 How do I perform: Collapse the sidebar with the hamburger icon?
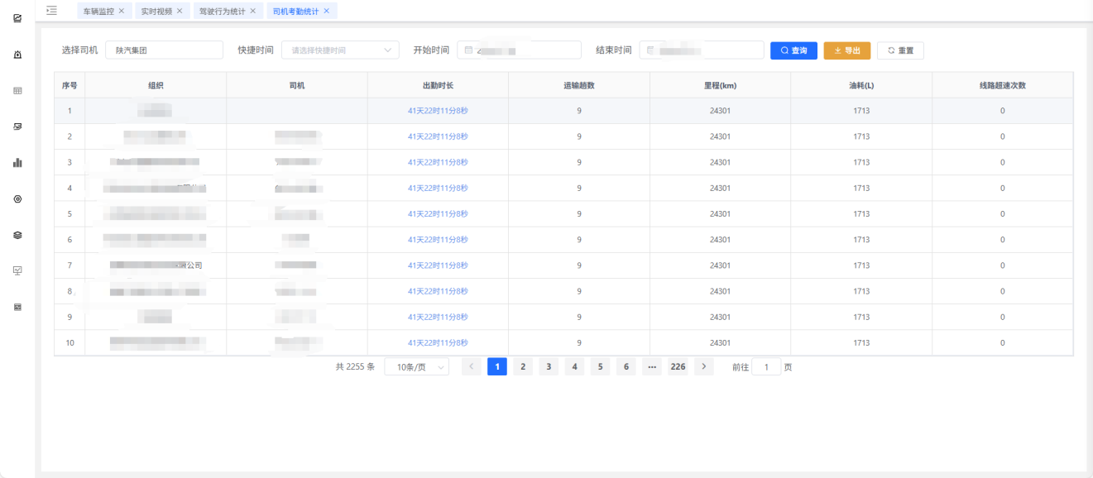pyautogui.click(x=52, y=10)
